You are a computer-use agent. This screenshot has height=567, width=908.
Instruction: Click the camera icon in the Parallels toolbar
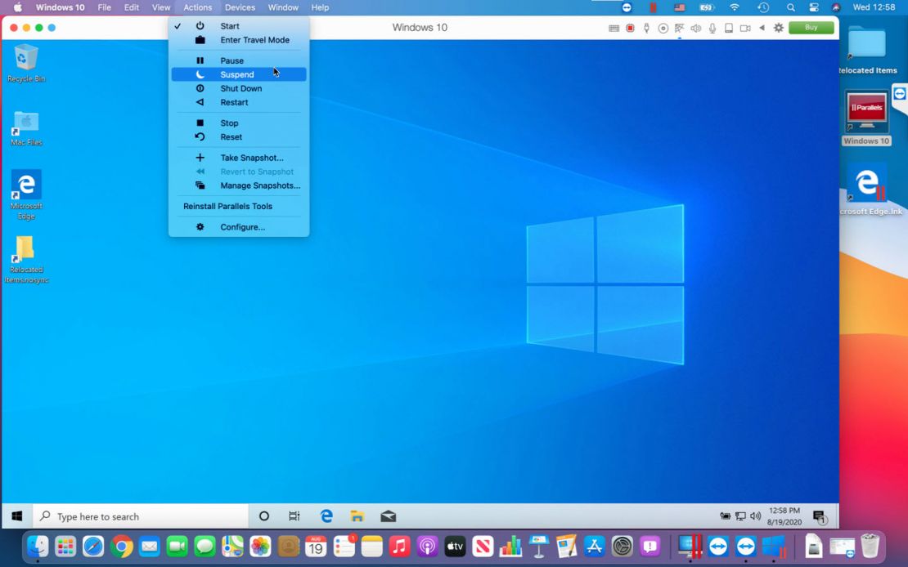[x=744, y=27]
